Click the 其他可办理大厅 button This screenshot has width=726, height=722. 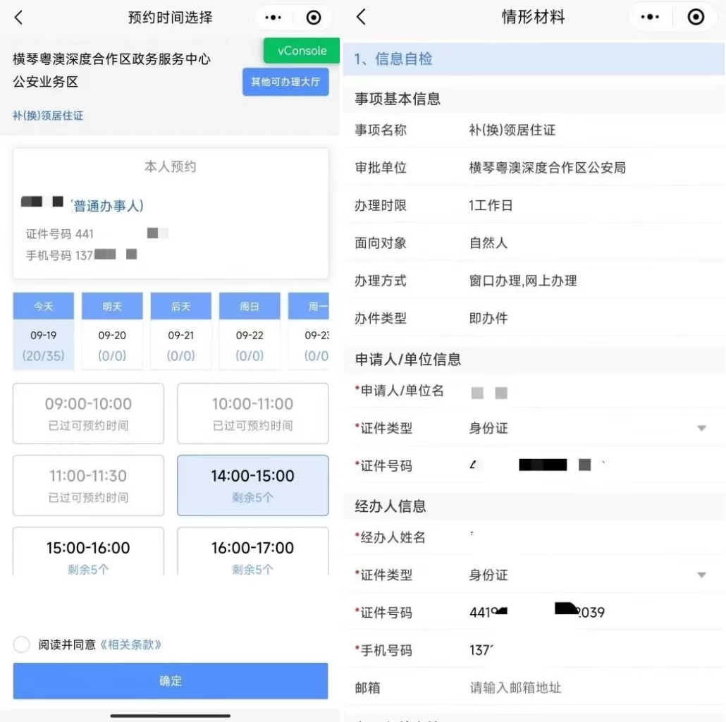[x=285, y=82]
